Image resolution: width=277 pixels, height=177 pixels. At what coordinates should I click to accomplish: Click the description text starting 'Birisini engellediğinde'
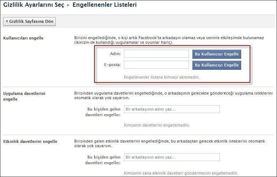(169, 40)
